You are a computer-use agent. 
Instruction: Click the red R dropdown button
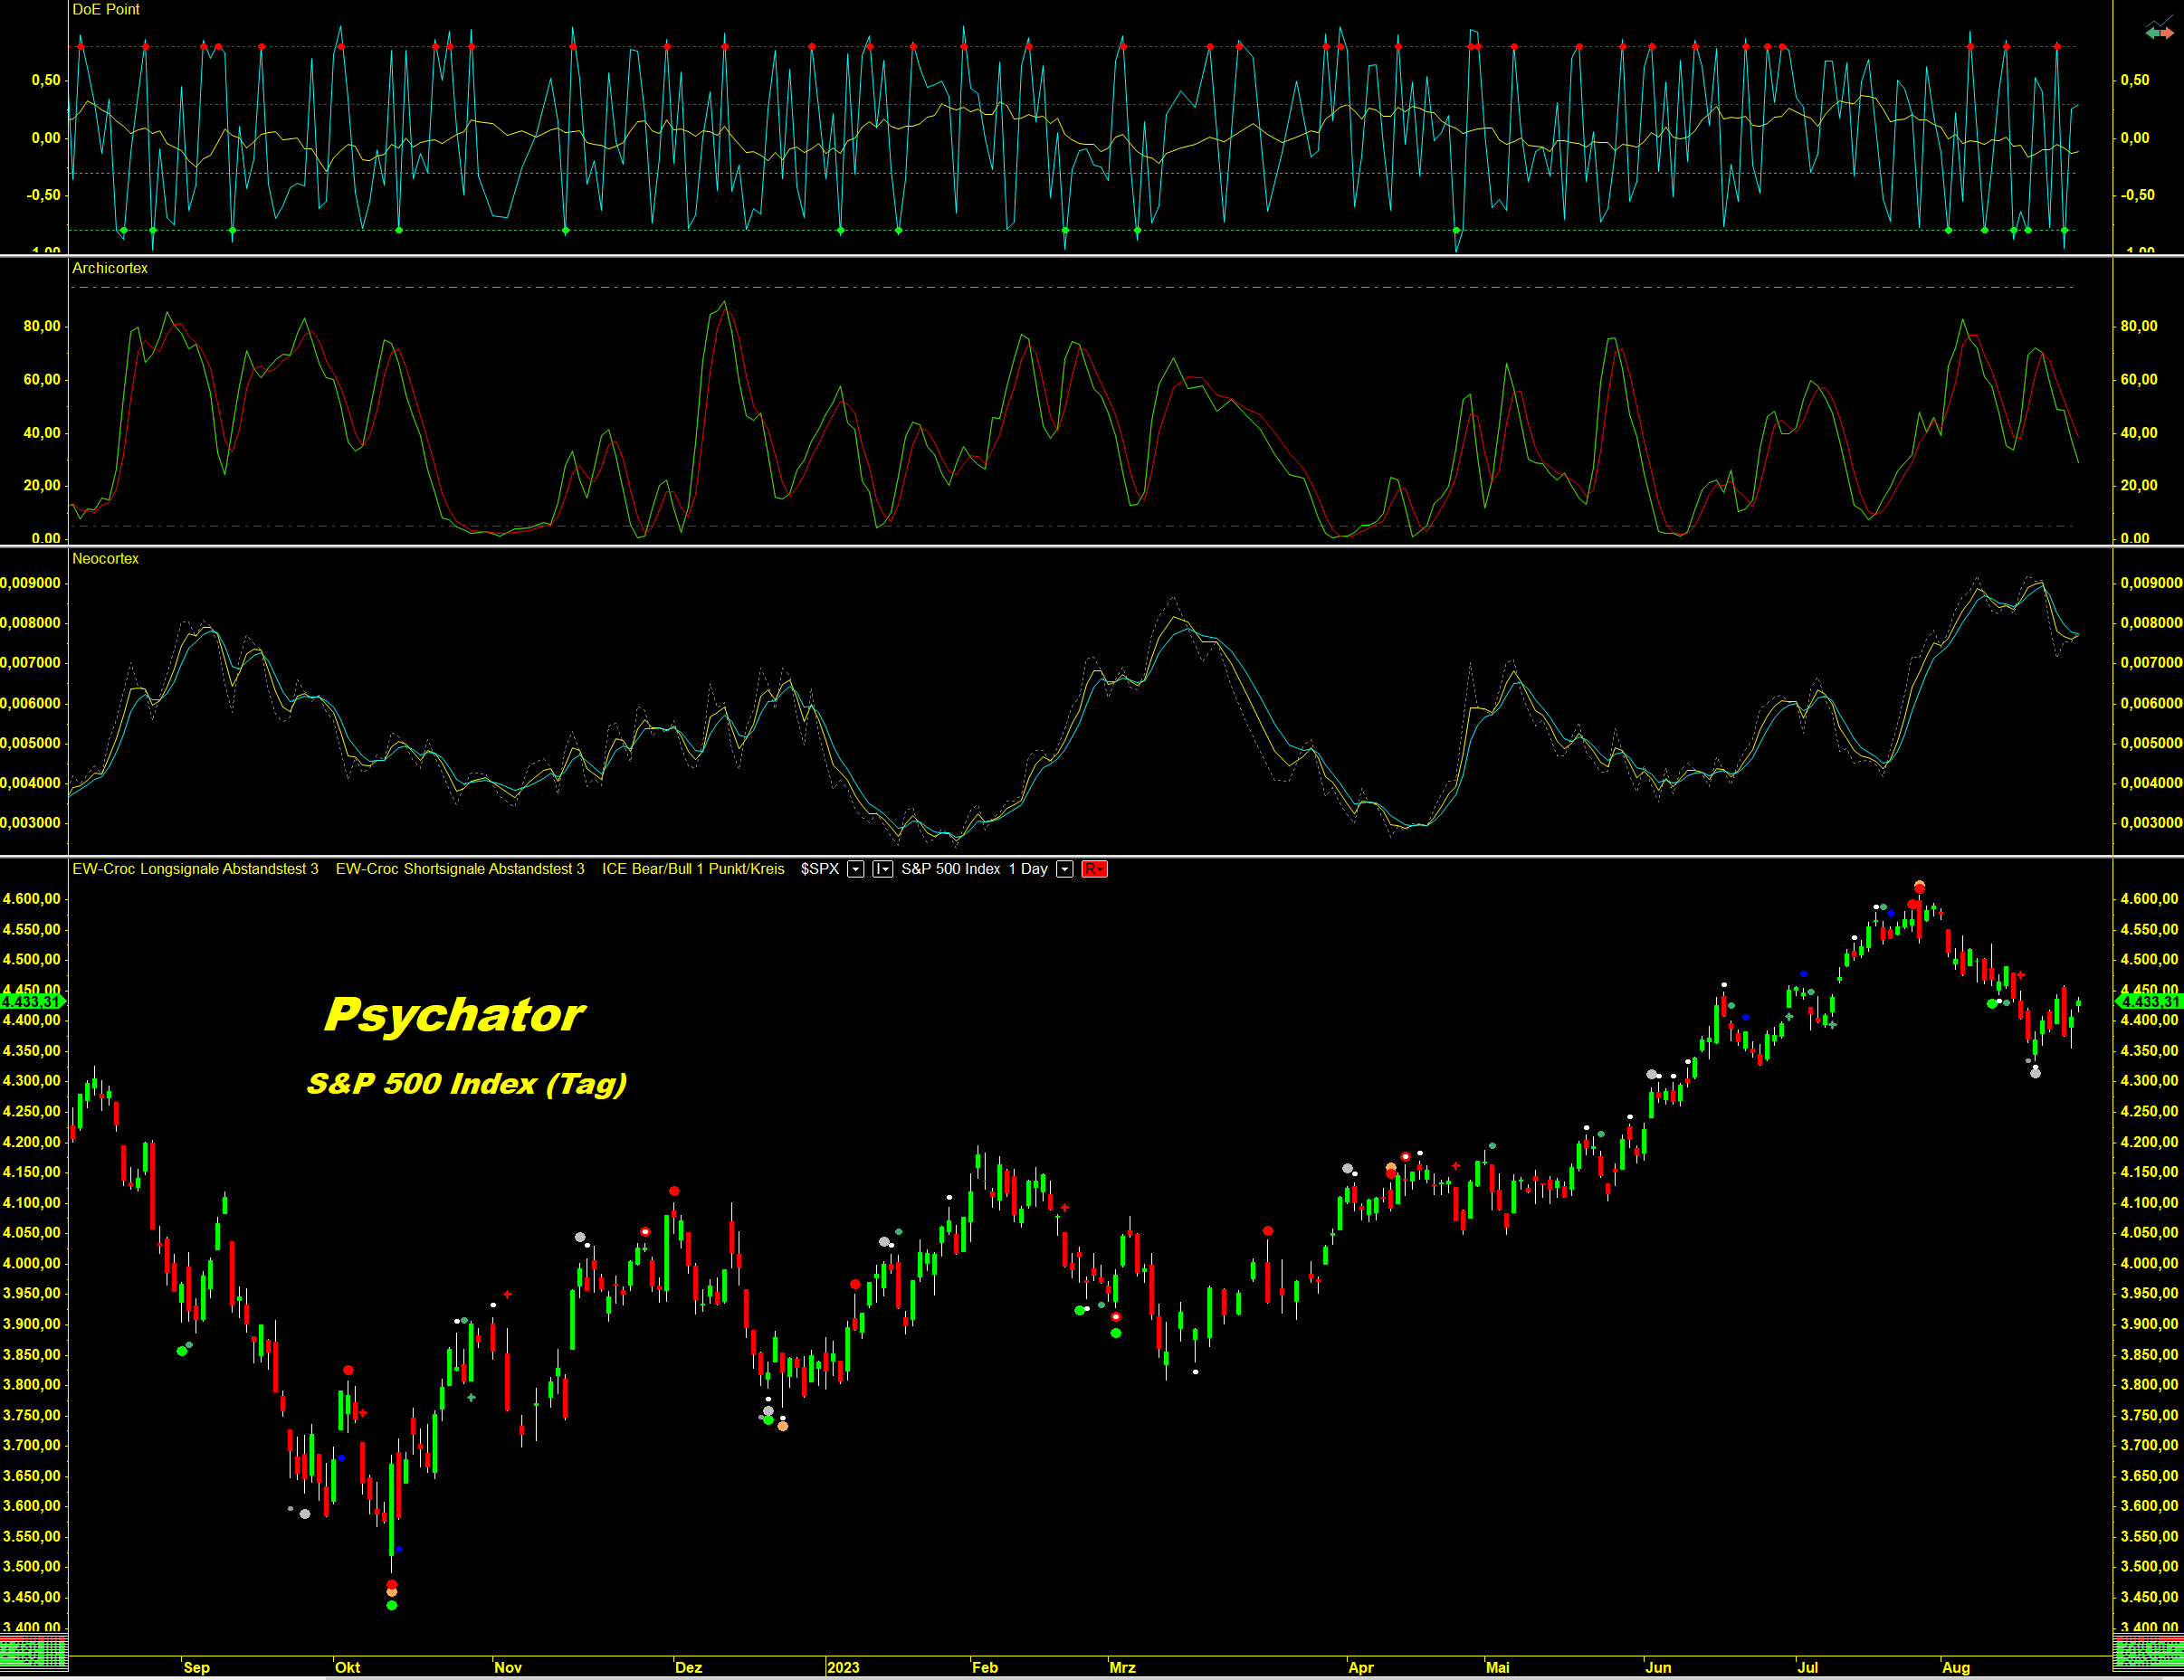1094,869
